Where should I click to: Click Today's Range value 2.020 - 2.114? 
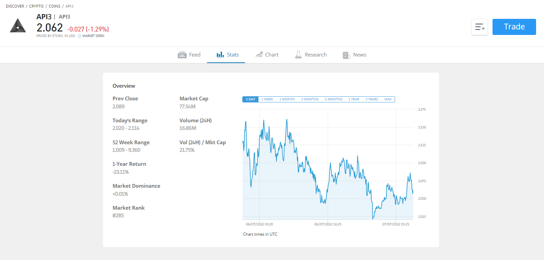tap(126, 128)
